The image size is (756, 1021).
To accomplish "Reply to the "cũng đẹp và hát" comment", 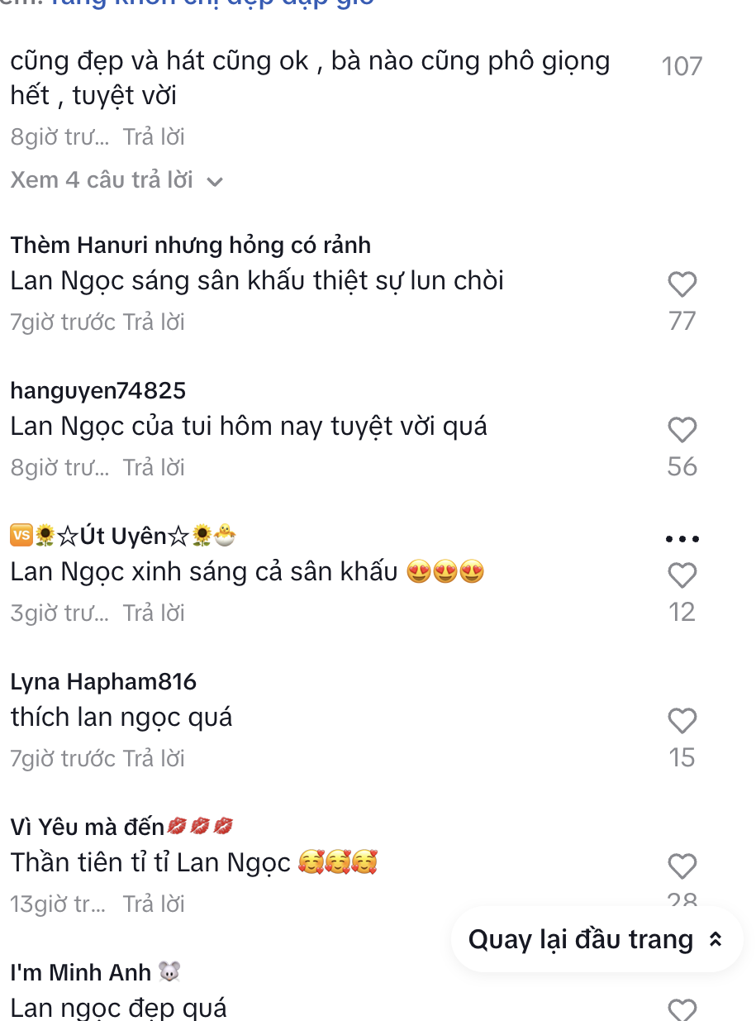I will pyautogui.click(x=154, y=137).
